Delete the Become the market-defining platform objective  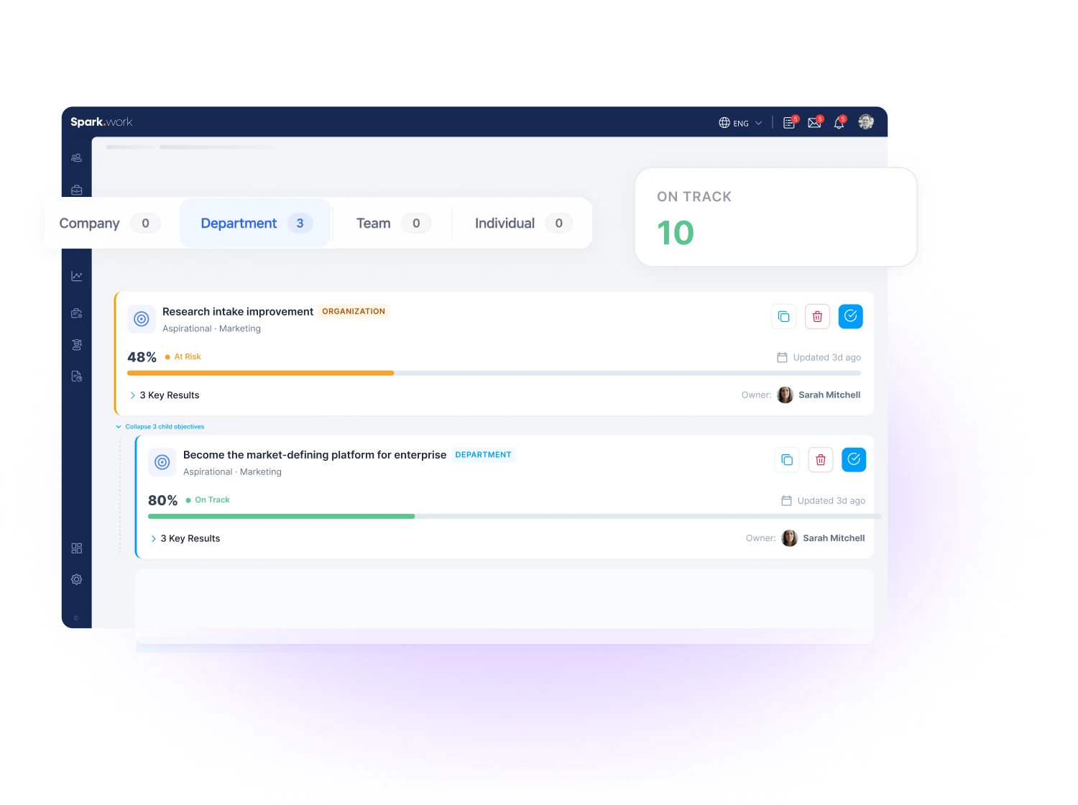pyautogui.click(x=821, y=459)
